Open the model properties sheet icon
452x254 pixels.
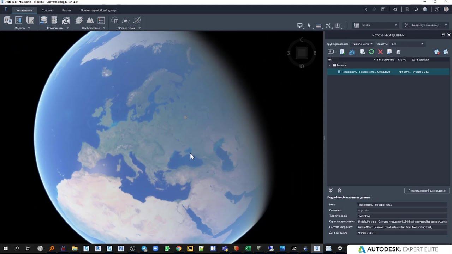[x=30, y=20]
